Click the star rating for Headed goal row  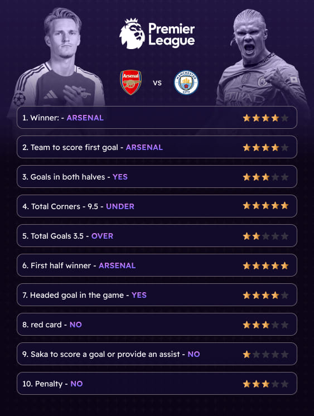coord(265,295)
